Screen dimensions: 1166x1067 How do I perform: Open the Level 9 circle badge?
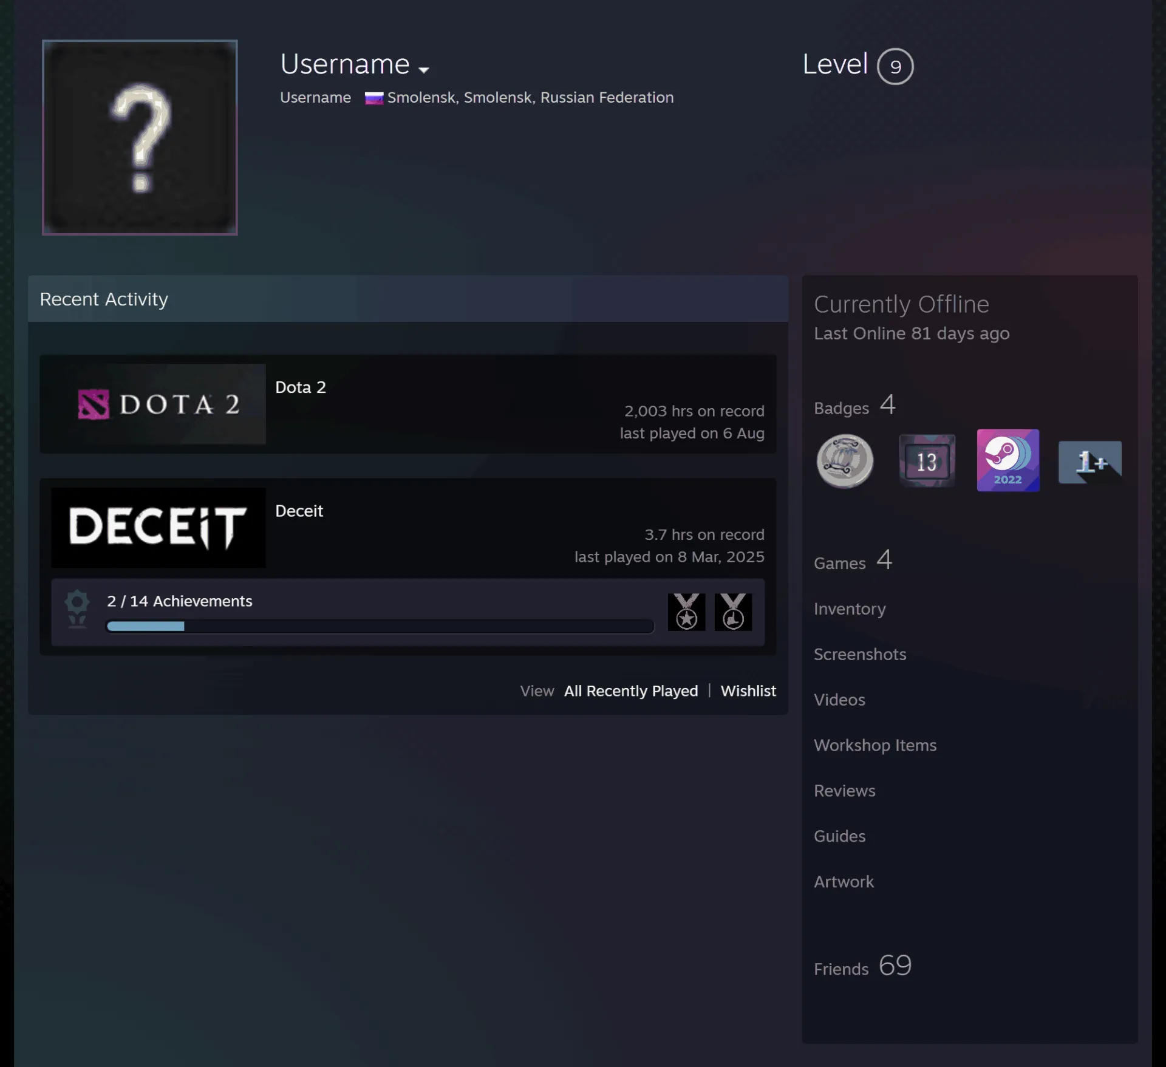coord(895,66)
